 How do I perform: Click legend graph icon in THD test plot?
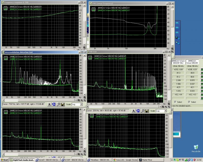[90, 58]
